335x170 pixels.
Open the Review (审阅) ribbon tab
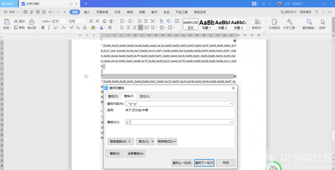point(130,12)
